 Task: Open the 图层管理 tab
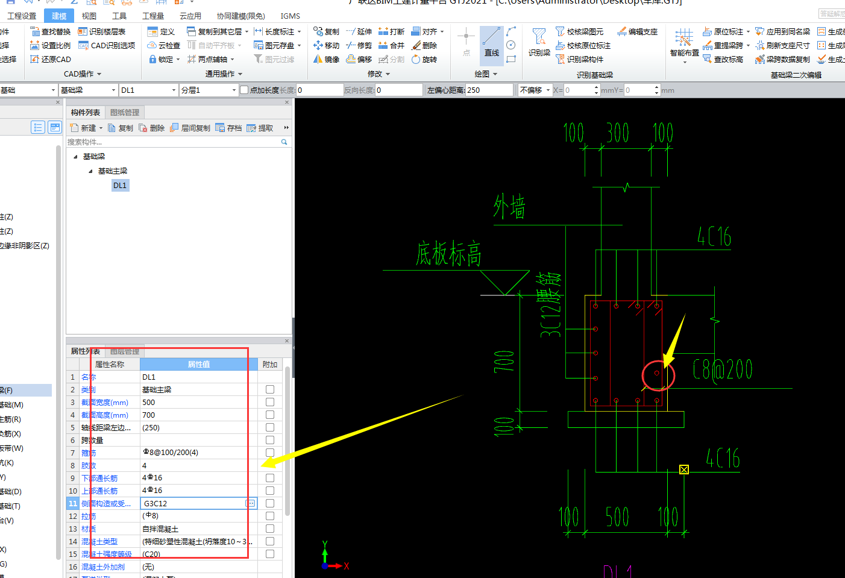pos(125,351)
